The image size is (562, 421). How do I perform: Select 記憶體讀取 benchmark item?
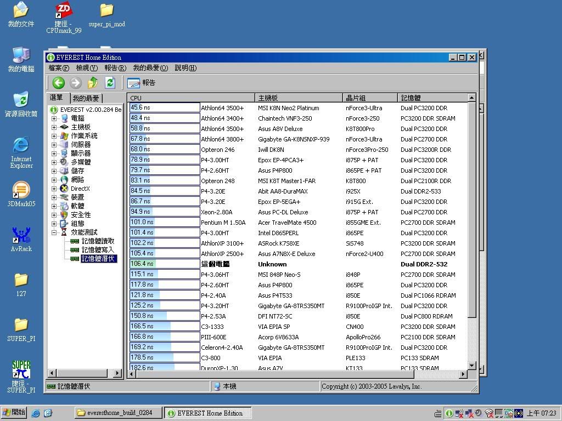coord(98,241)
